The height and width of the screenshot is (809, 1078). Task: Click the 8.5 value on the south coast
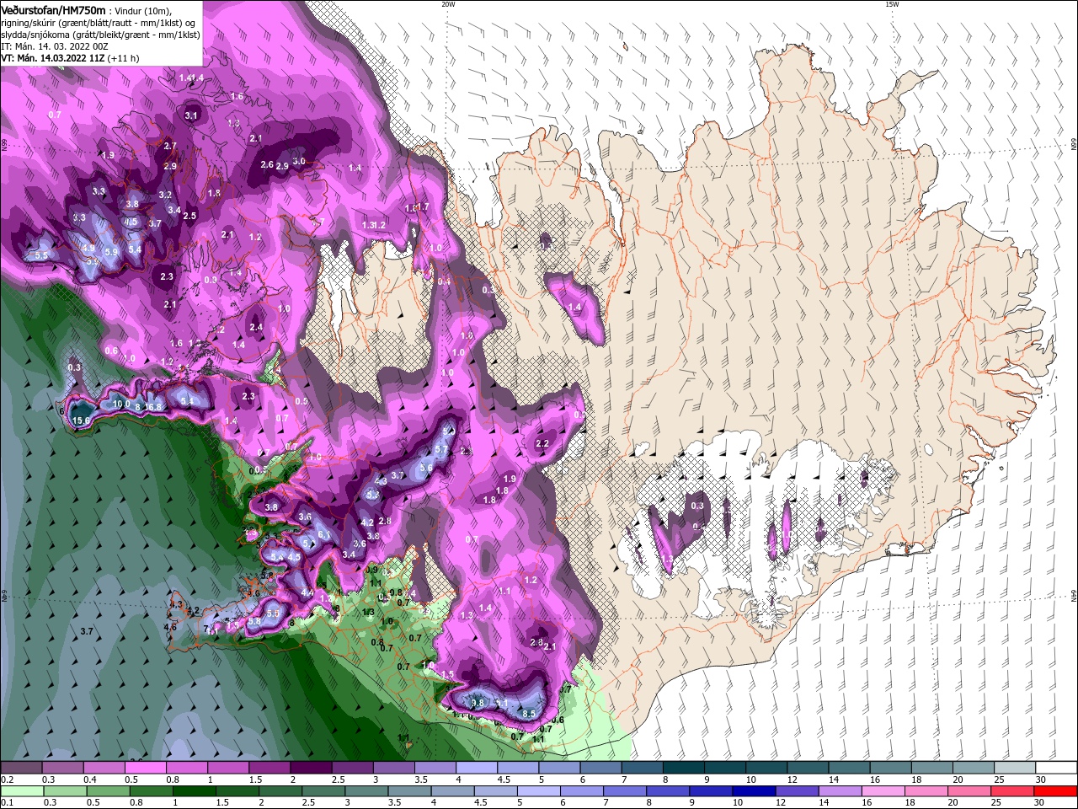[x=529, y=714]
